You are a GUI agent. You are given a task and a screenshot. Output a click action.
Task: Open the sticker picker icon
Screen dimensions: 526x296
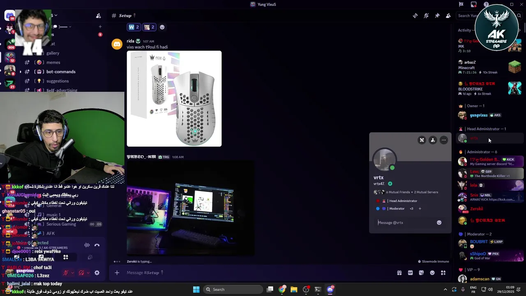[421, 273]
